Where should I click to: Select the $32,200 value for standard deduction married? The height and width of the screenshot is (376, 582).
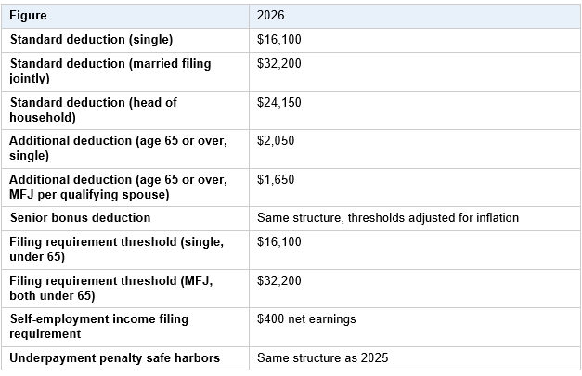(279, 63)
